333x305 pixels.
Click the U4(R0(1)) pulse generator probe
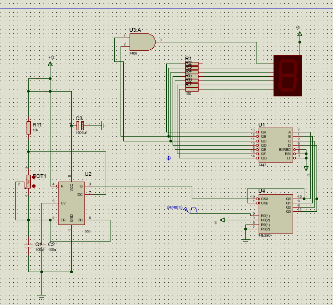191,210
